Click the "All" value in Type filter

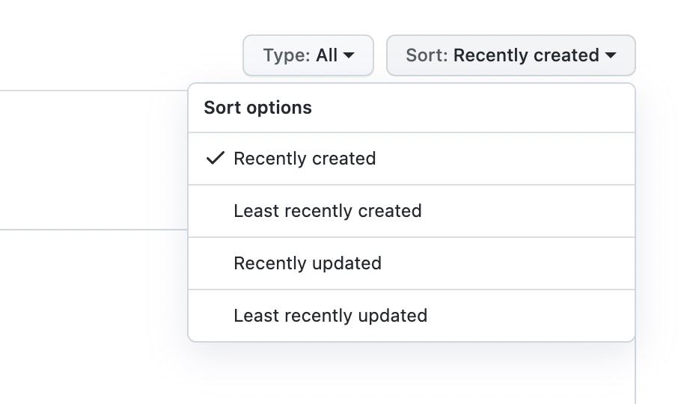(326, 55)
